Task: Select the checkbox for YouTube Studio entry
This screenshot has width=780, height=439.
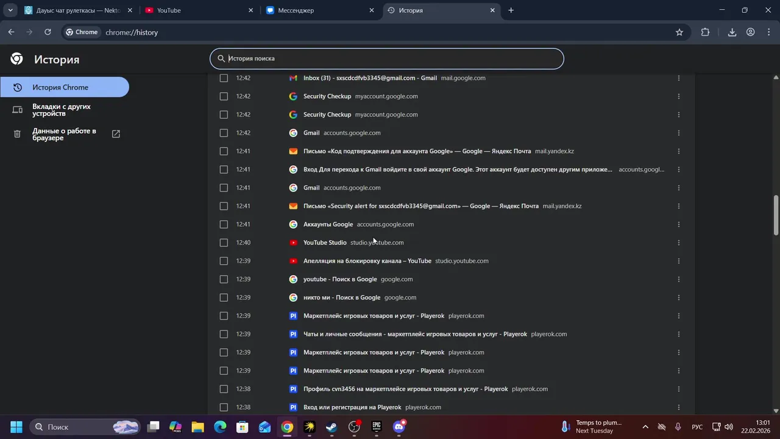Action: pyautogui.click(x=224, y=243)
